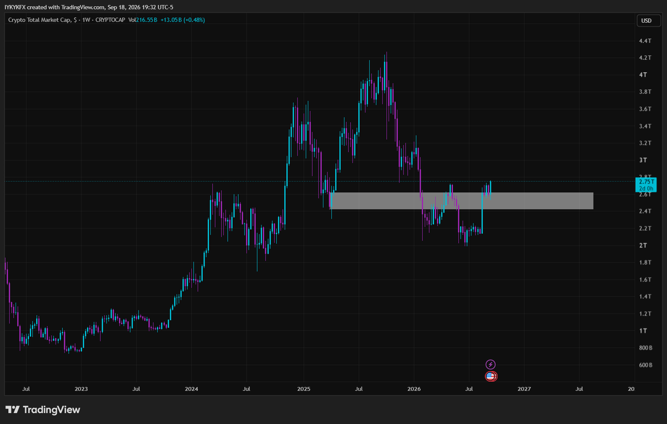Click the "1.6T" price axis label
The image size is (667, 424).
tap(645, 280)
